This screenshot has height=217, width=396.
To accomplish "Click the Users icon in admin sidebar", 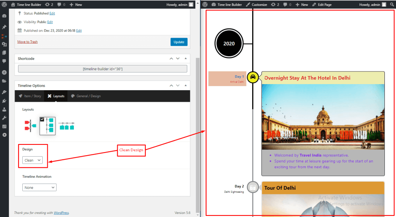I will [x=4, y=109].
